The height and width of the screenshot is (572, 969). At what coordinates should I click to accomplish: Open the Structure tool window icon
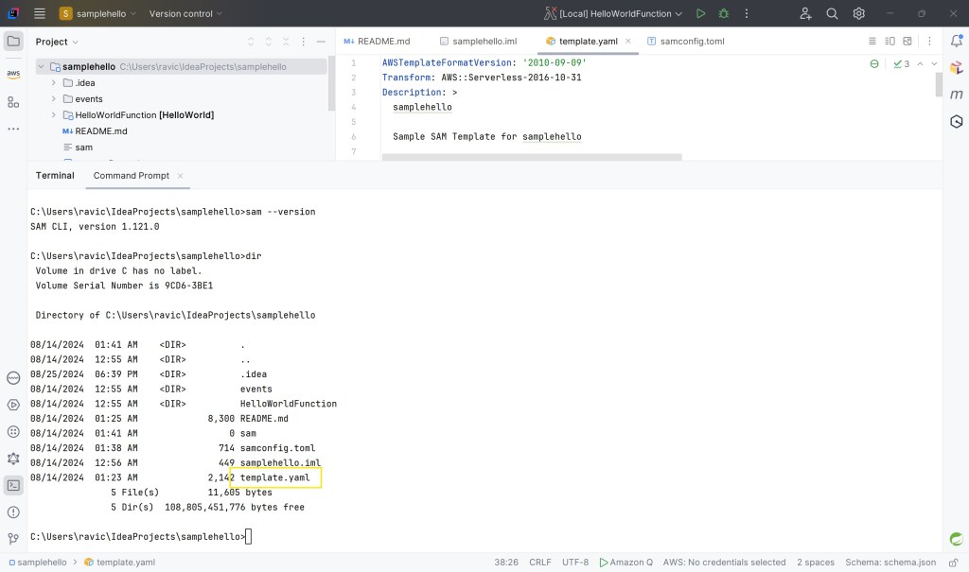coord(13,102)
